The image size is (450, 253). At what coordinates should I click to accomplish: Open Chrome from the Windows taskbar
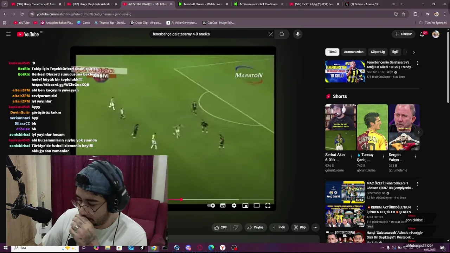pyautogui.click(x=154, y=248)
